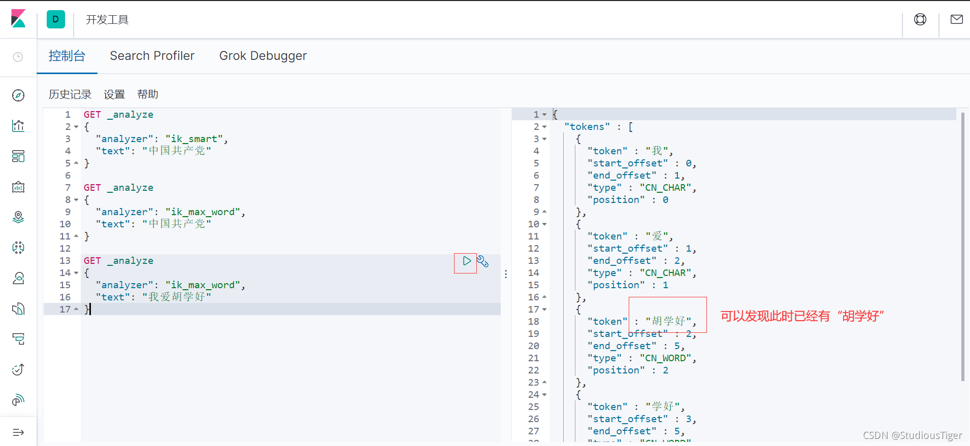
Task: Click the Kibana logo
Action: point(18,19)
